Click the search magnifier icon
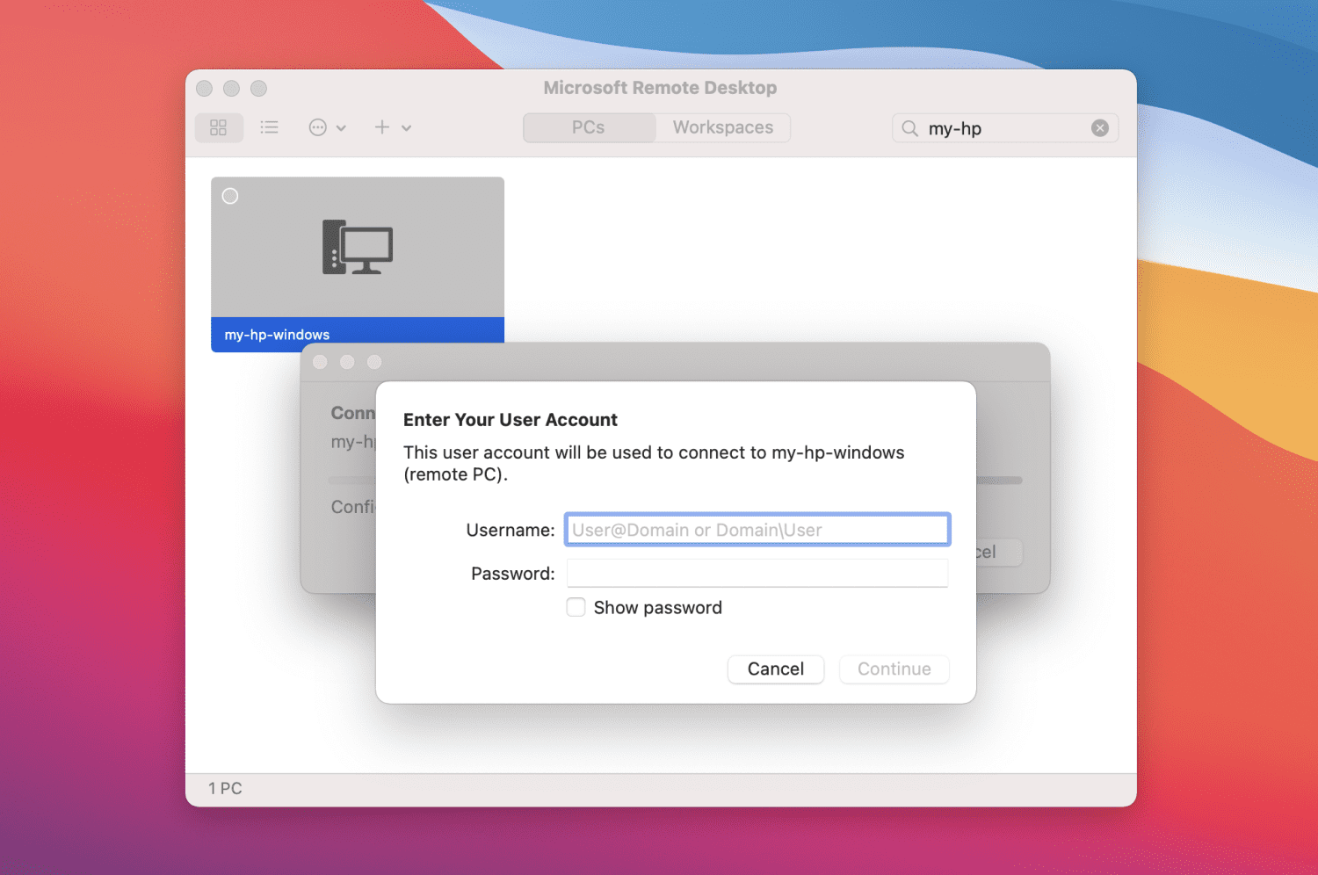The width and height of the screenshot is (1318, 875). pos(910,128)
